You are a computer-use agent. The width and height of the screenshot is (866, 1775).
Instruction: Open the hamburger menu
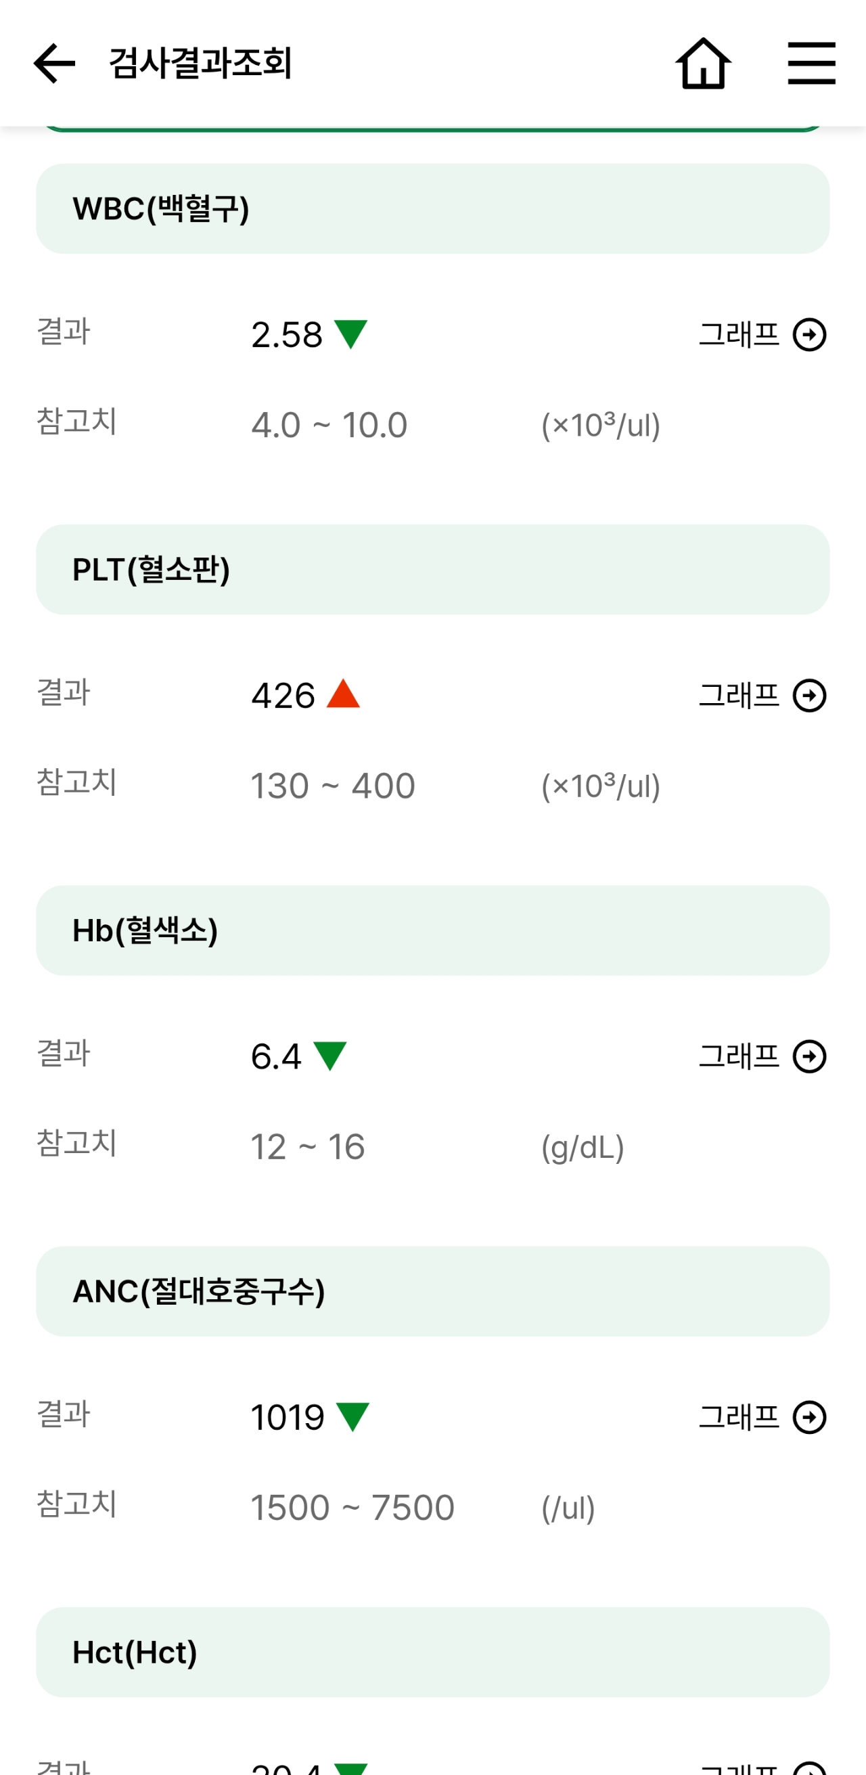click(x=812, y=63)
